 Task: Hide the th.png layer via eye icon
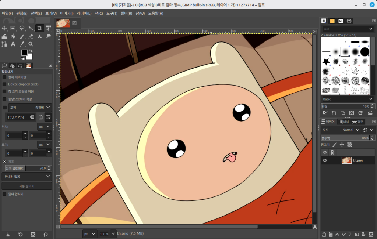(x=325, y=160)
